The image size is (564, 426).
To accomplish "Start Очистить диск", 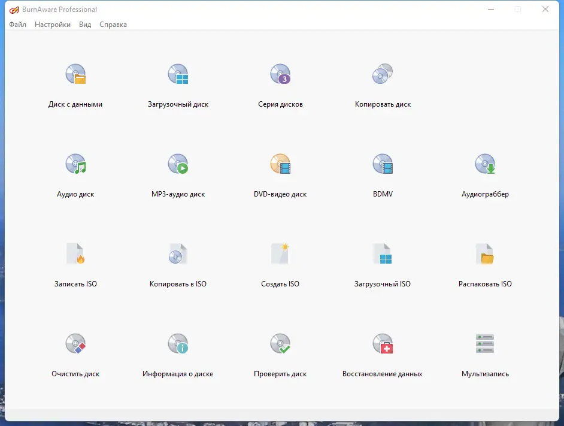I will [x=75, y=354].
